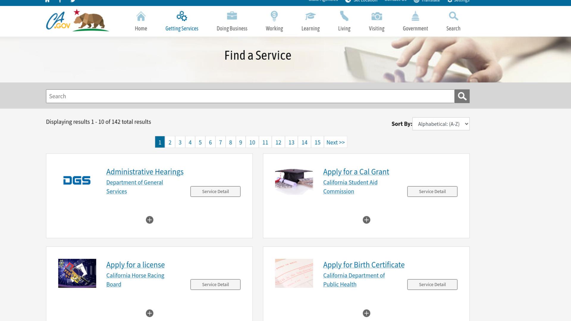Go to results page 9
The image size is (571, 321).
[241, 142]
